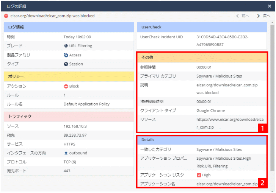Close the ログの詳細 dialog

pos(270,6)
